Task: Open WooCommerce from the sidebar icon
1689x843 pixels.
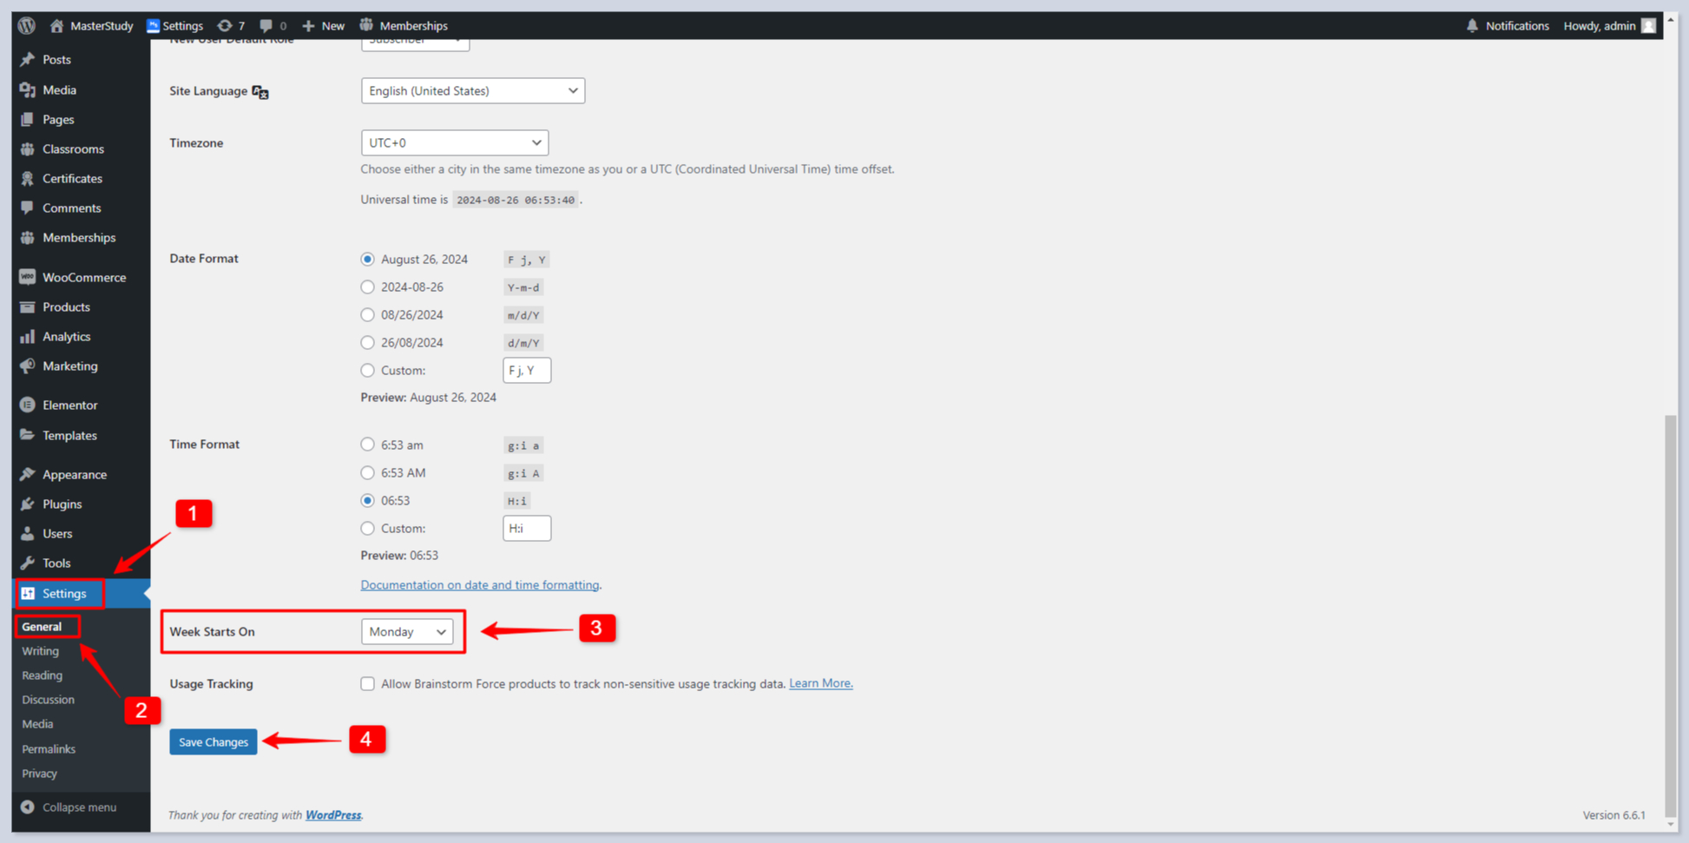Action: coord(28,277)
